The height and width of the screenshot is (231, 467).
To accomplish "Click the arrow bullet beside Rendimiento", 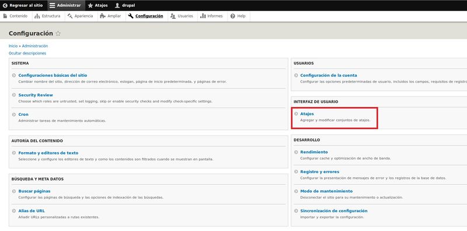I will 296,152.
